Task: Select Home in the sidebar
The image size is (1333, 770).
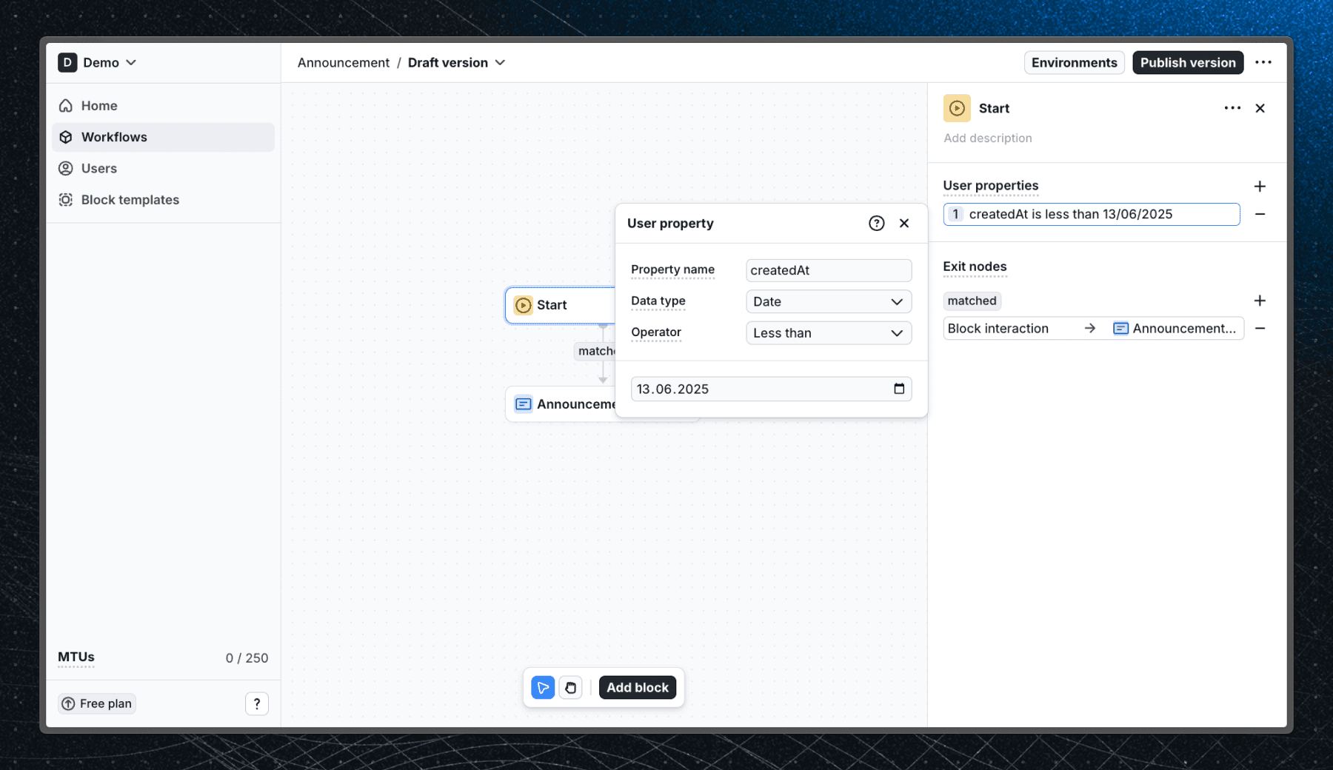Action: (98, 105)
